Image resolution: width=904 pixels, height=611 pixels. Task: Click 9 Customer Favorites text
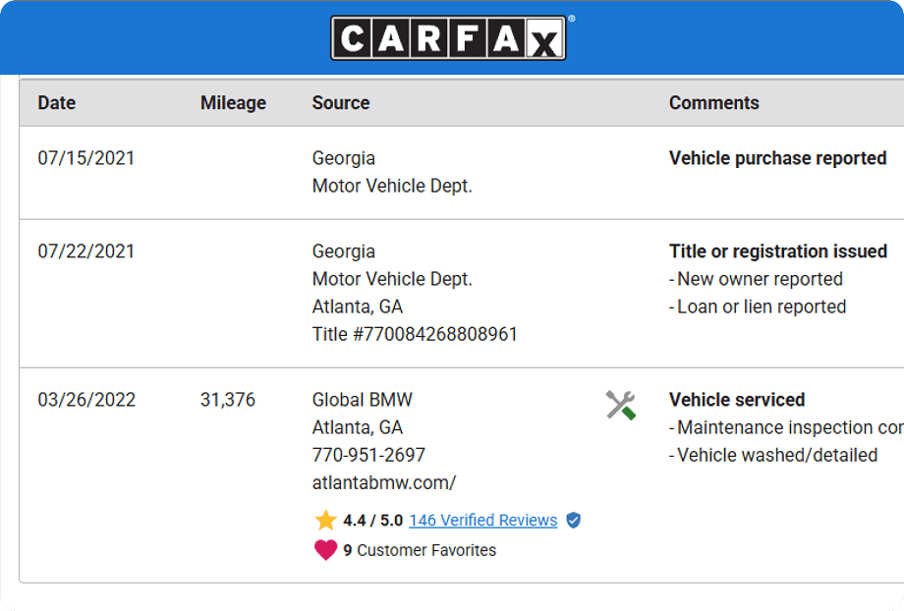click(420, 550)
